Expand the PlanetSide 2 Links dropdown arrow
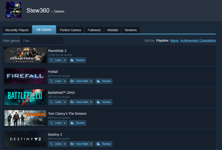This screenshot has height=150, width=222. tap(65, 60)
